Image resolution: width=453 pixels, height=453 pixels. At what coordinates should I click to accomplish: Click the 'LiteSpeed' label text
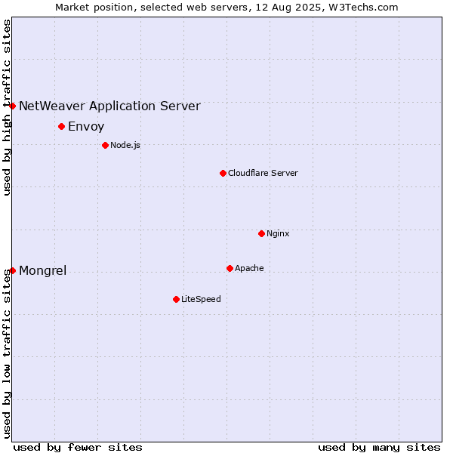pos(201,299)
